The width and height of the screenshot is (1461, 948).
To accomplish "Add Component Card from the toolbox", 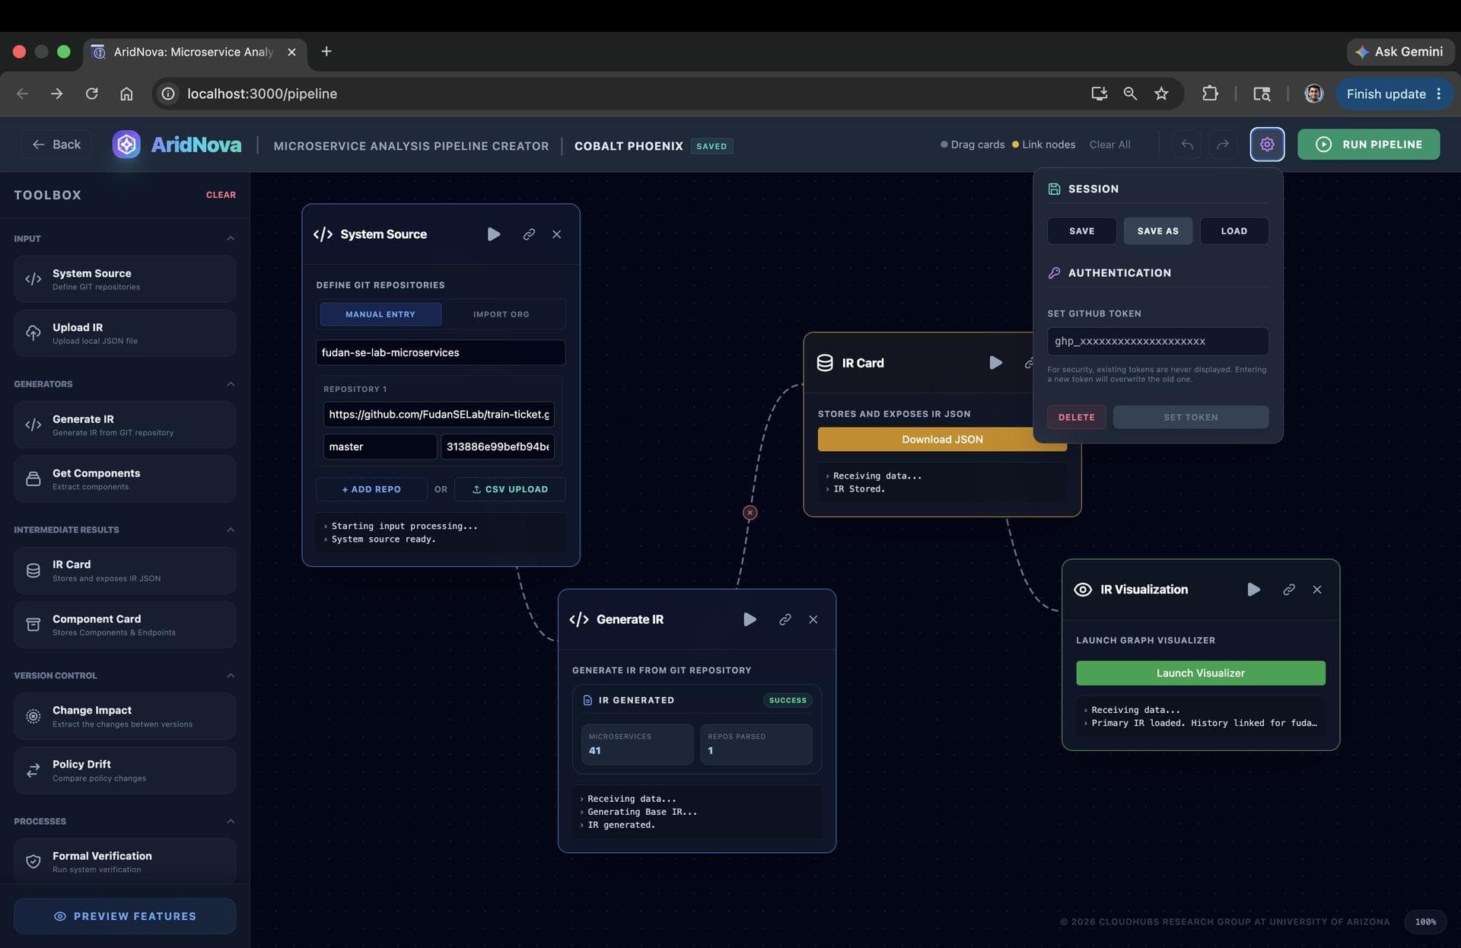I will click(125, 625).
